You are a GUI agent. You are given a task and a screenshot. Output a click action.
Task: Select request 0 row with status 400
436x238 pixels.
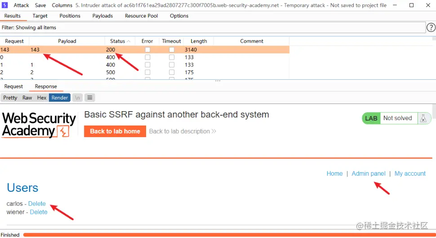pyautogui.click(x=145, y=57)
